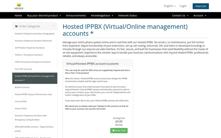Click the green Order Now button
The image size is (221, 138).
[x=119, y=130]
